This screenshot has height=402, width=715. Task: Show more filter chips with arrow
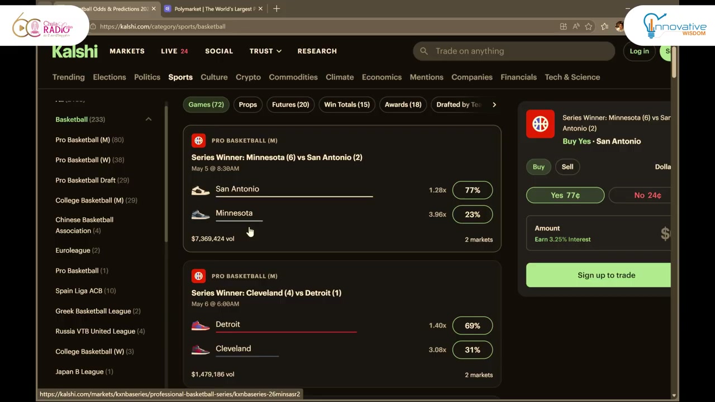point(494,104)
